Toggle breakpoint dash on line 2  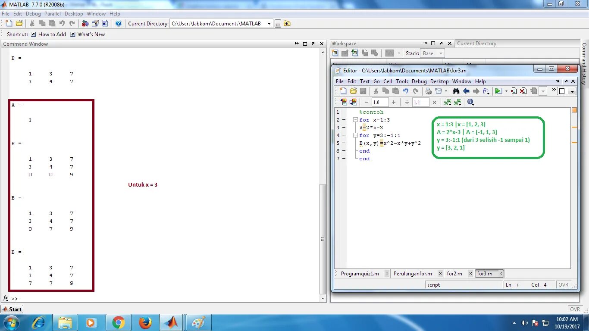coord(344,120)
